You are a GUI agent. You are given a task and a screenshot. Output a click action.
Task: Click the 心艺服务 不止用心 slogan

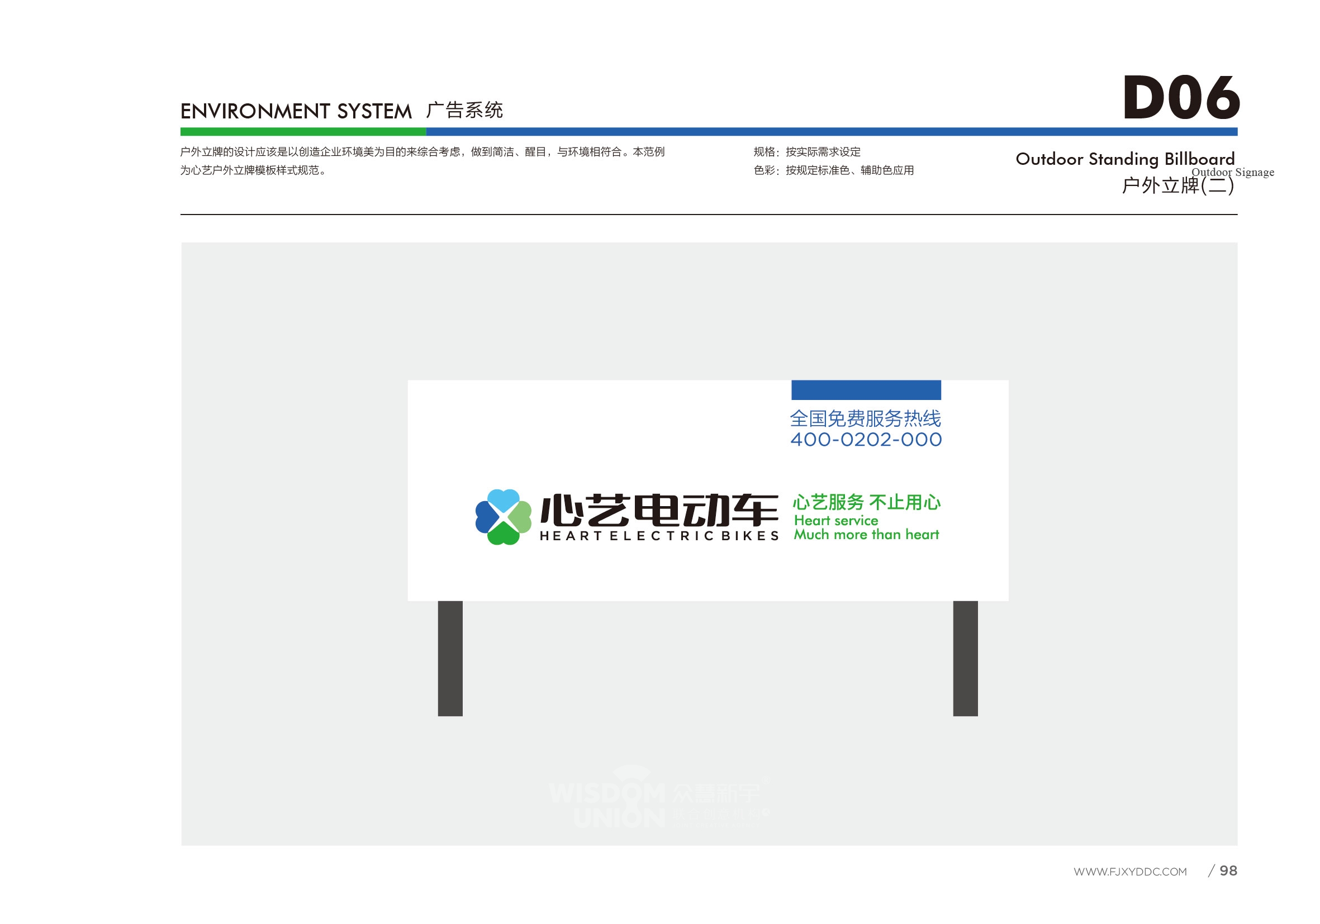866,502
